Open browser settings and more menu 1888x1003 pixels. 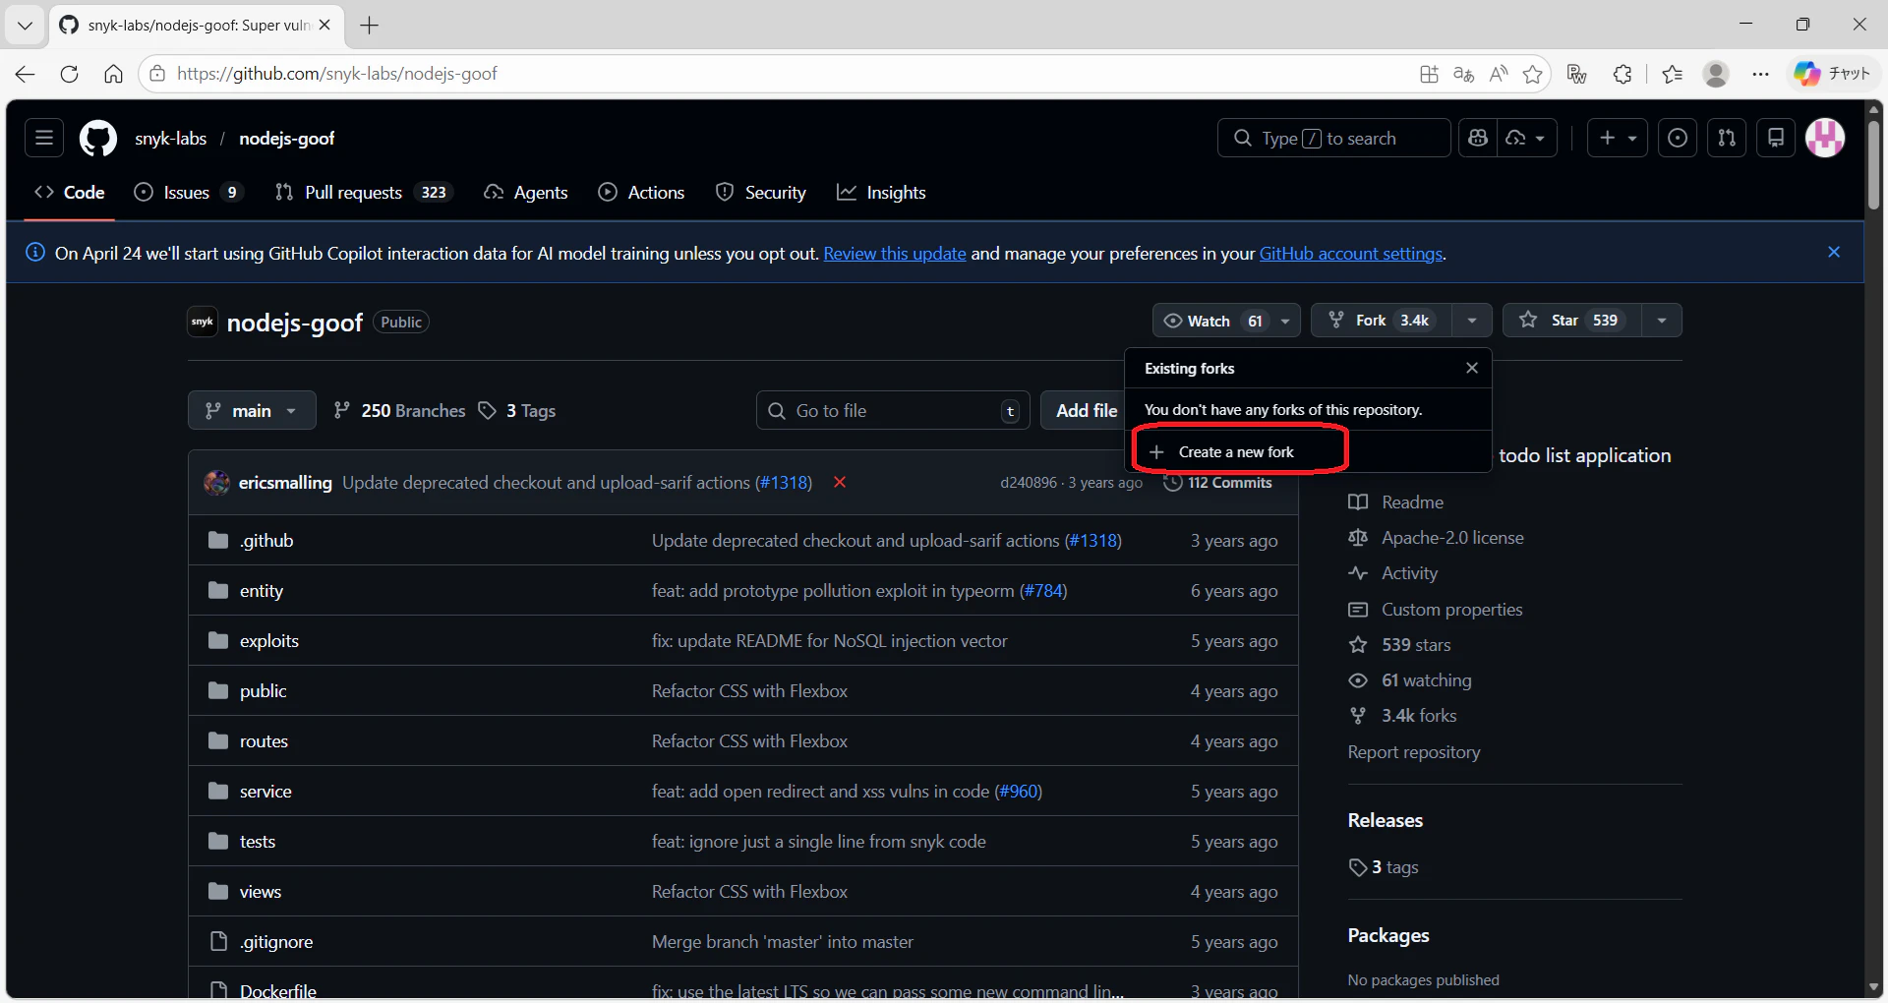1760,74
